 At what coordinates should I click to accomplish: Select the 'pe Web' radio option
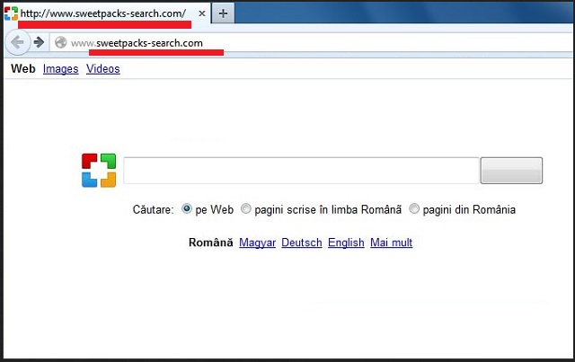point(187,208)
